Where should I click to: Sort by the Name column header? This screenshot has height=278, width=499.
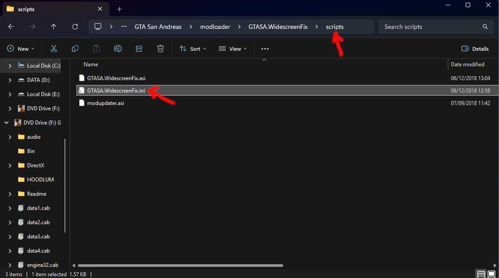click(91, 64)
